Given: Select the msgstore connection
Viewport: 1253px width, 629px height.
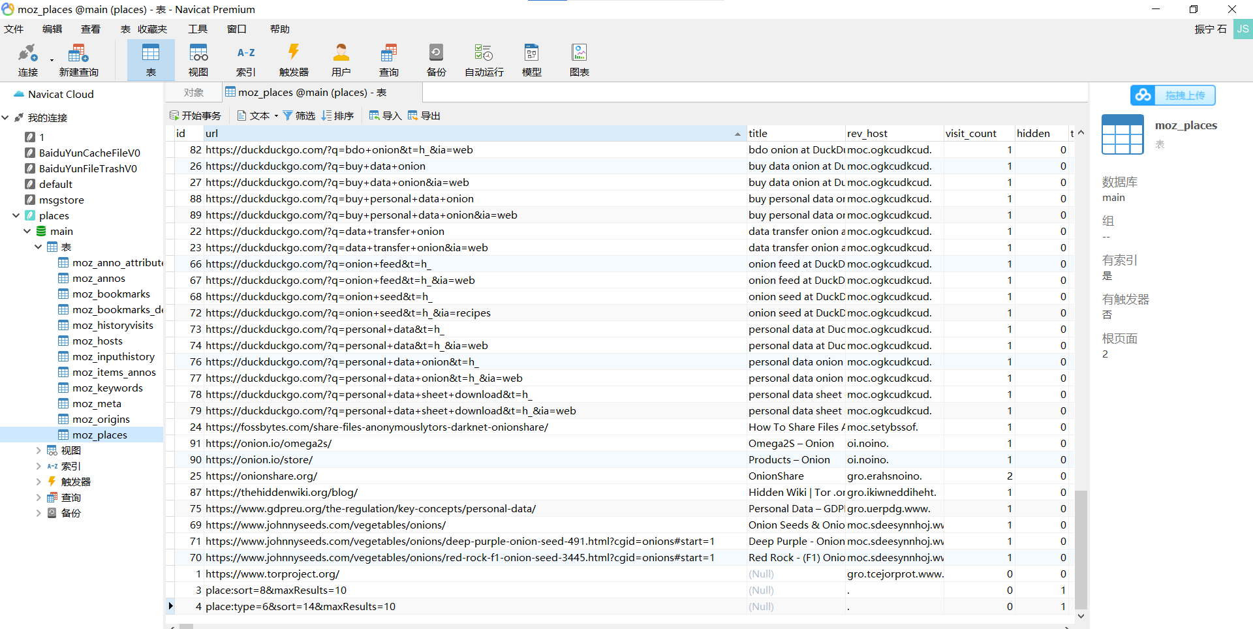Looking at the screenshot, I should (x=61, y=200).
